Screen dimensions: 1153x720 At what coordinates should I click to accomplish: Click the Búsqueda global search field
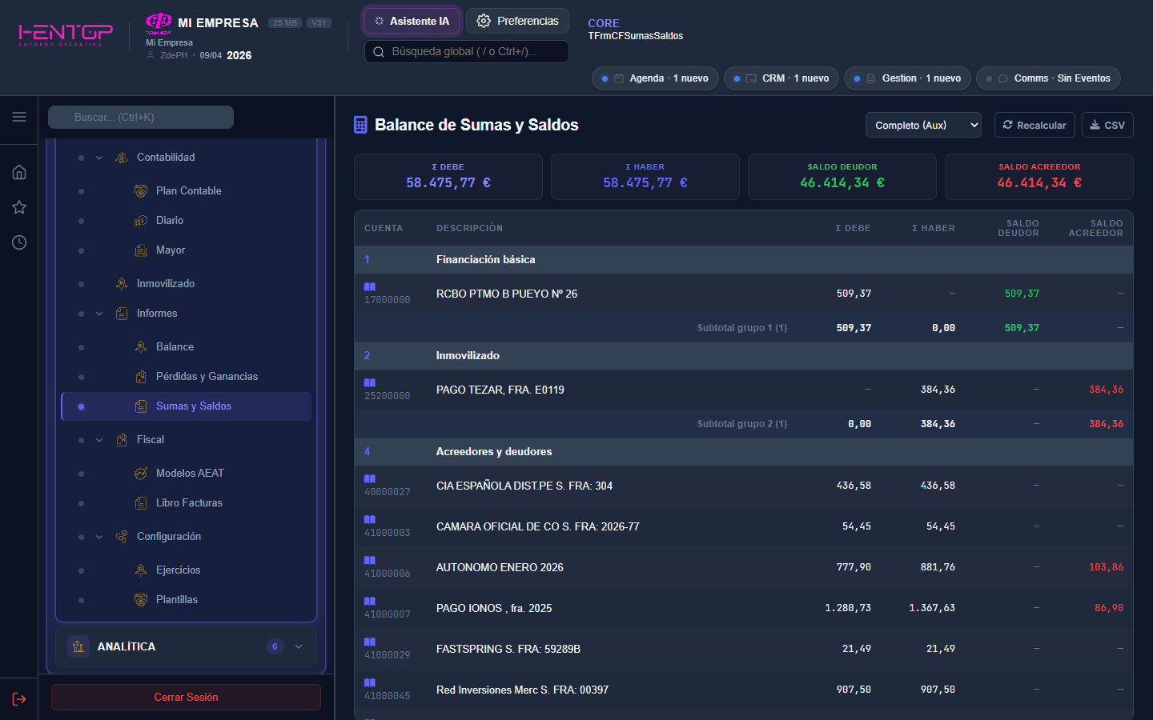click(x=467, y=51)
